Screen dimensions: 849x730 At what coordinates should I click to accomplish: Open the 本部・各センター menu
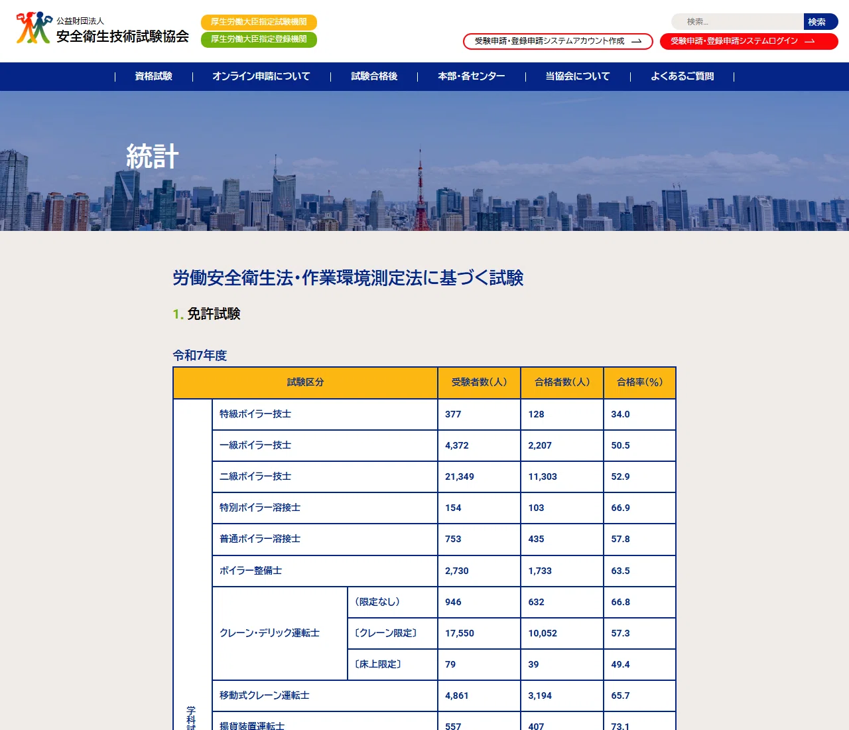tap(472, 76)
